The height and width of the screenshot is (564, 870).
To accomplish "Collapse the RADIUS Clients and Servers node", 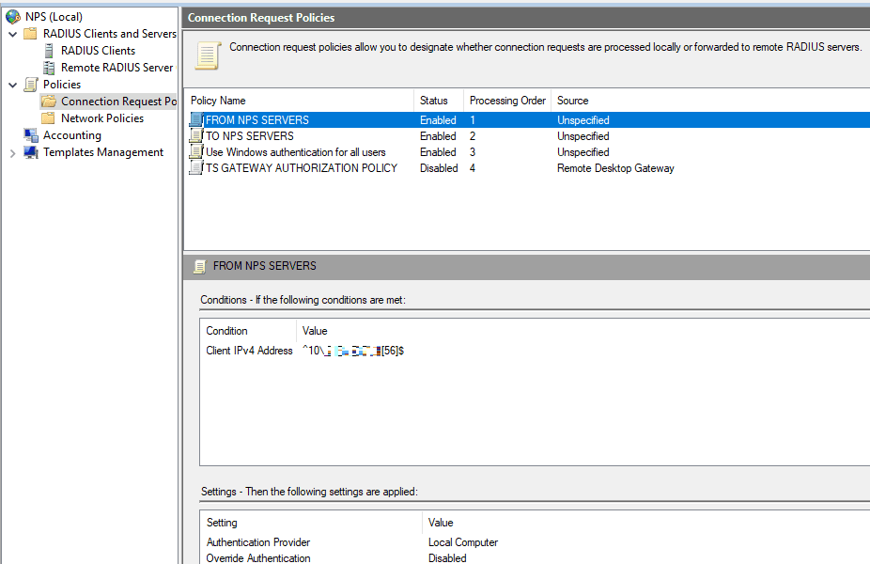I will point(12,34).
